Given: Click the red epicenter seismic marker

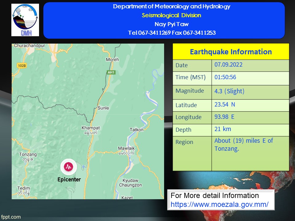Looking at the screenshot, I should (69, 167).
